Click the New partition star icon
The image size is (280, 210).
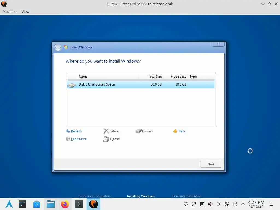[175, 131]
